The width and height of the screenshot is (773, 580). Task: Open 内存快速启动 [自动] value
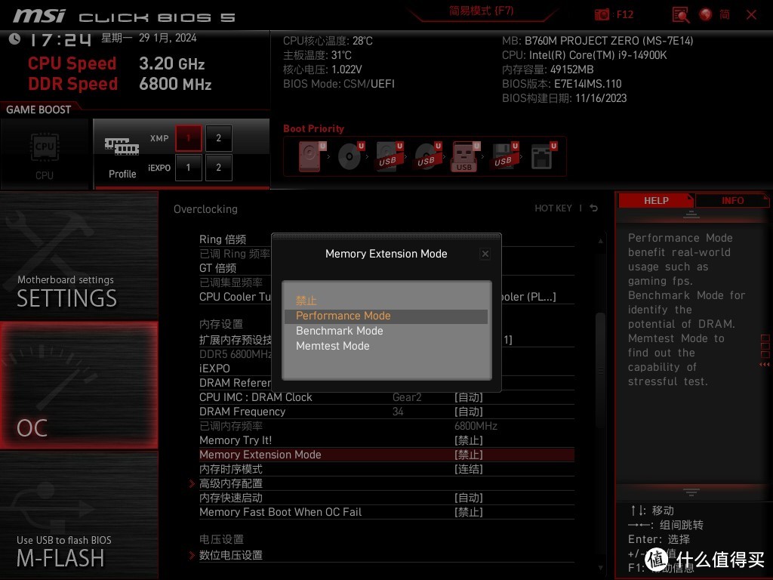click(468, 498)
